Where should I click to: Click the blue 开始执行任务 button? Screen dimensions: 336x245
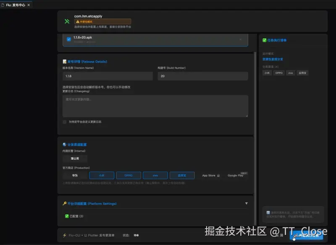307,236
